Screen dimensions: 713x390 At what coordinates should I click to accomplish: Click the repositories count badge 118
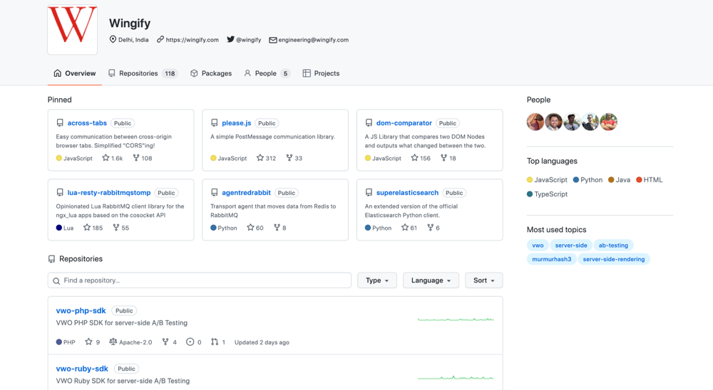point(170,73)
